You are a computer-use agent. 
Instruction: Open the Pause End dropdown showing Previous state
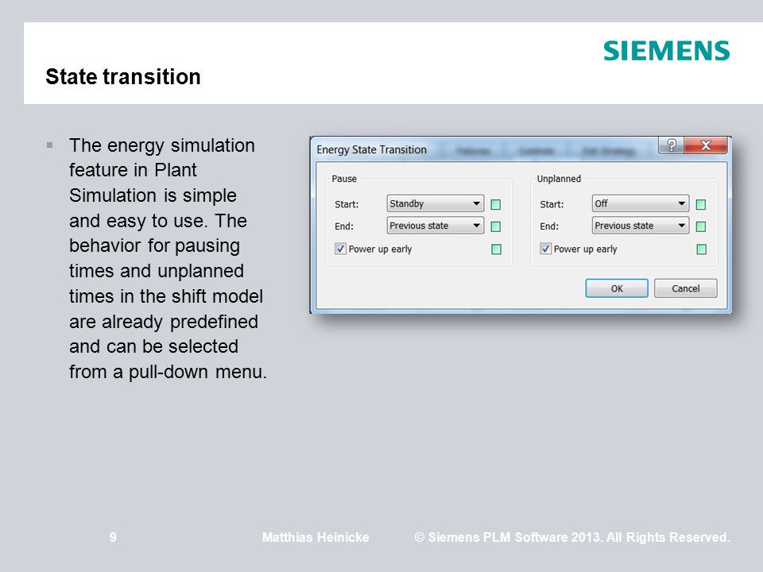point(435,225)
